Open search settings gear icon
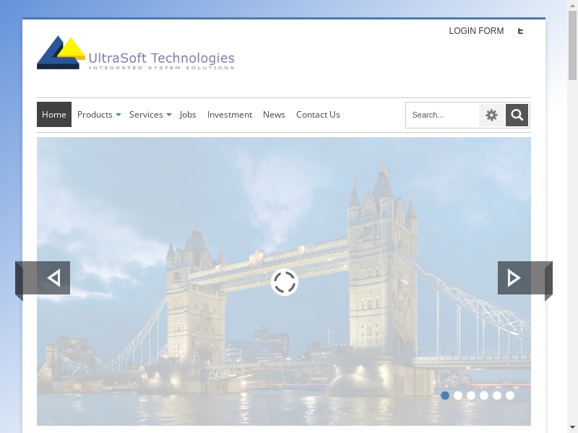 tap(491, 115)
